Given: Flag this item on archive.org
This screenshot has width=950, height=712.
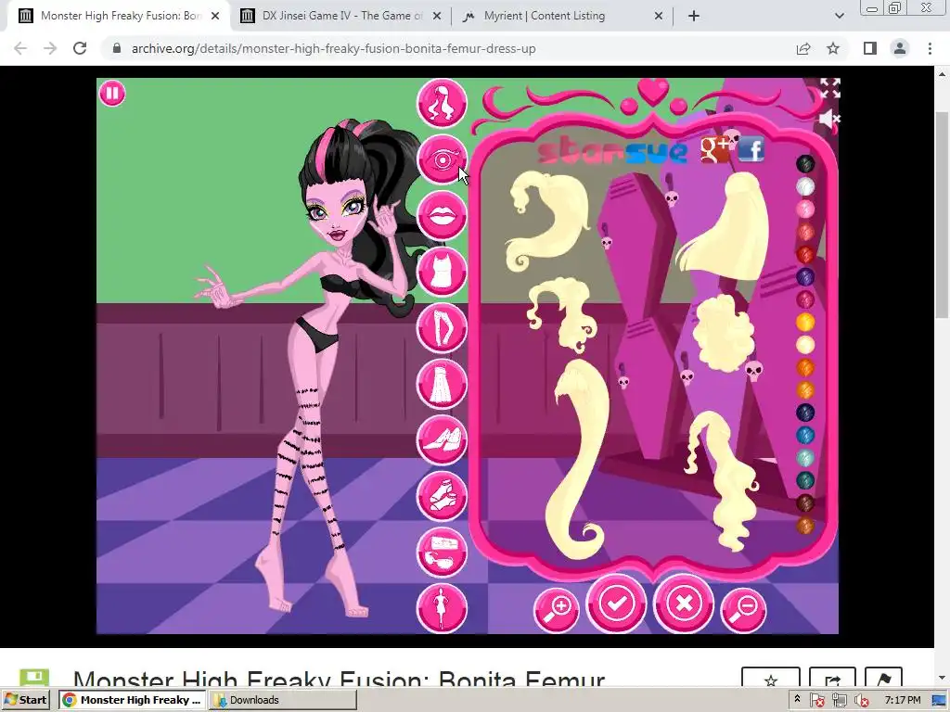Looking at the screenshot, I should tap(883, 678).
